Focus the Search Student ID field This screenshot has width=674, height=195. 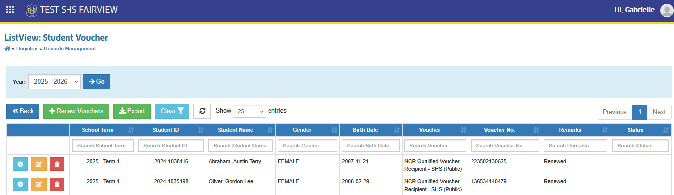171,146
